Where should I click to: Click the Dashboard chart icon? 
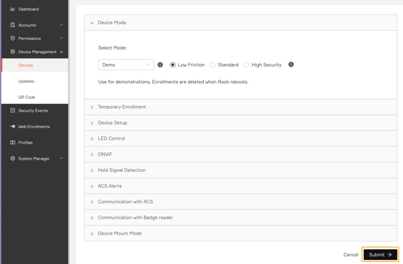(12, 9)
